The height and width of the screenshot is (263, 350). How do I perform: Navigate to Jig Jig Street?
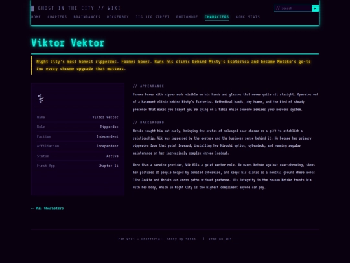click(152, 17)
